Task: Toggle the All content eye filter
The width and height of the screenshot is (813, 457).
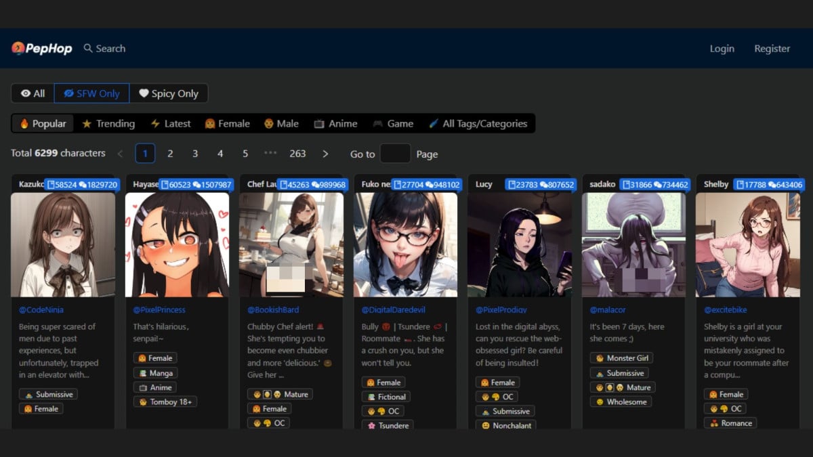Action: [x=33, y=93]
